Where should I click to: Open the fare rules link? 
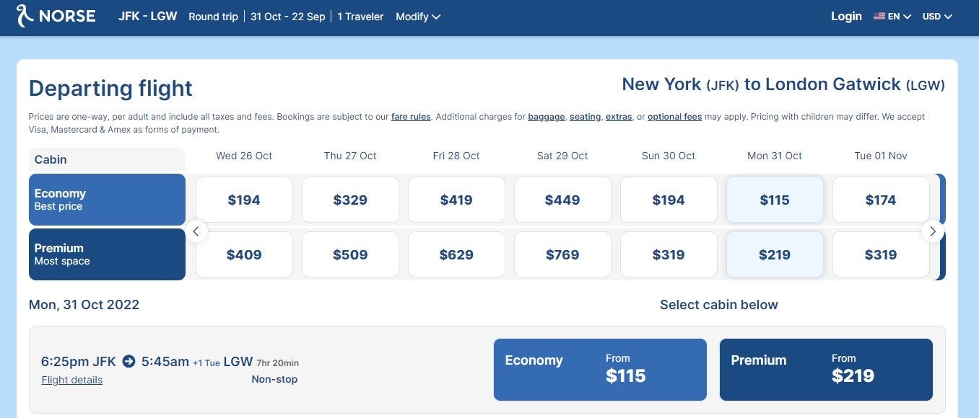pyautogui.click(x=411, y=117)
